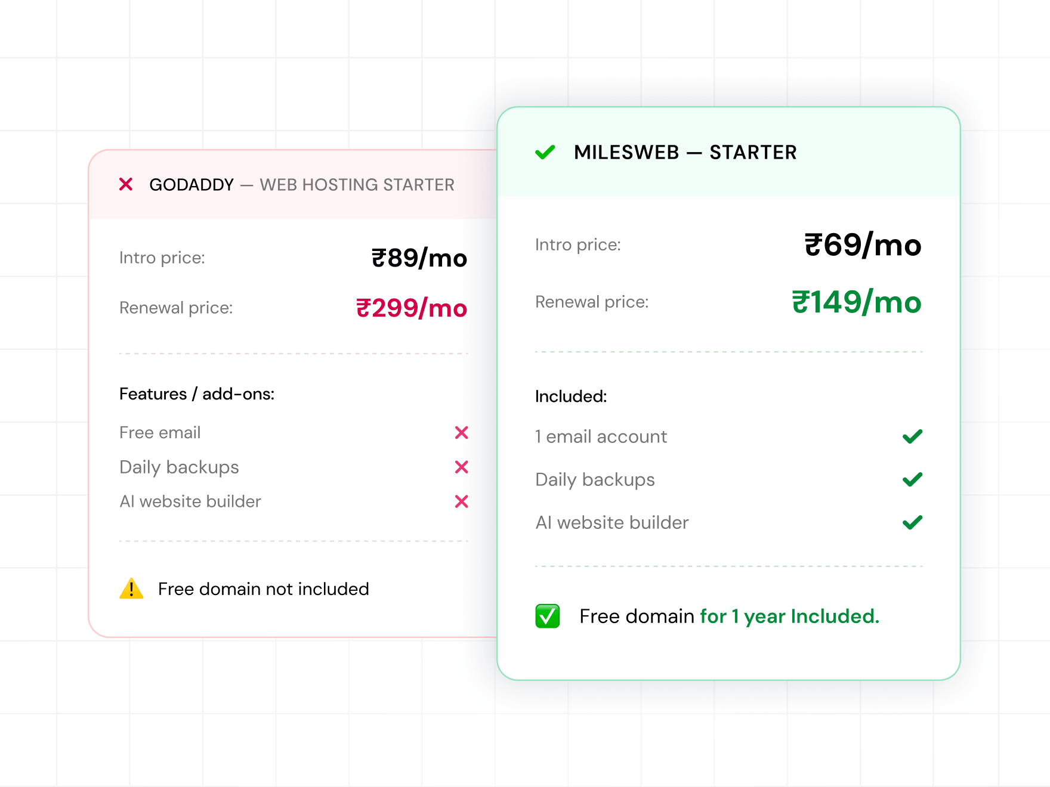Click the GoDaddy Renewal price label
Image resolution: width=1050 pixels, height=787 pixels.
(176, 308)
